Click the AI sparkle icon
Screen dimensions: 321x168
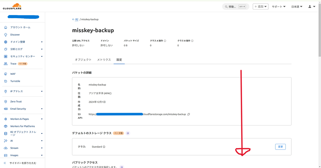6,141
